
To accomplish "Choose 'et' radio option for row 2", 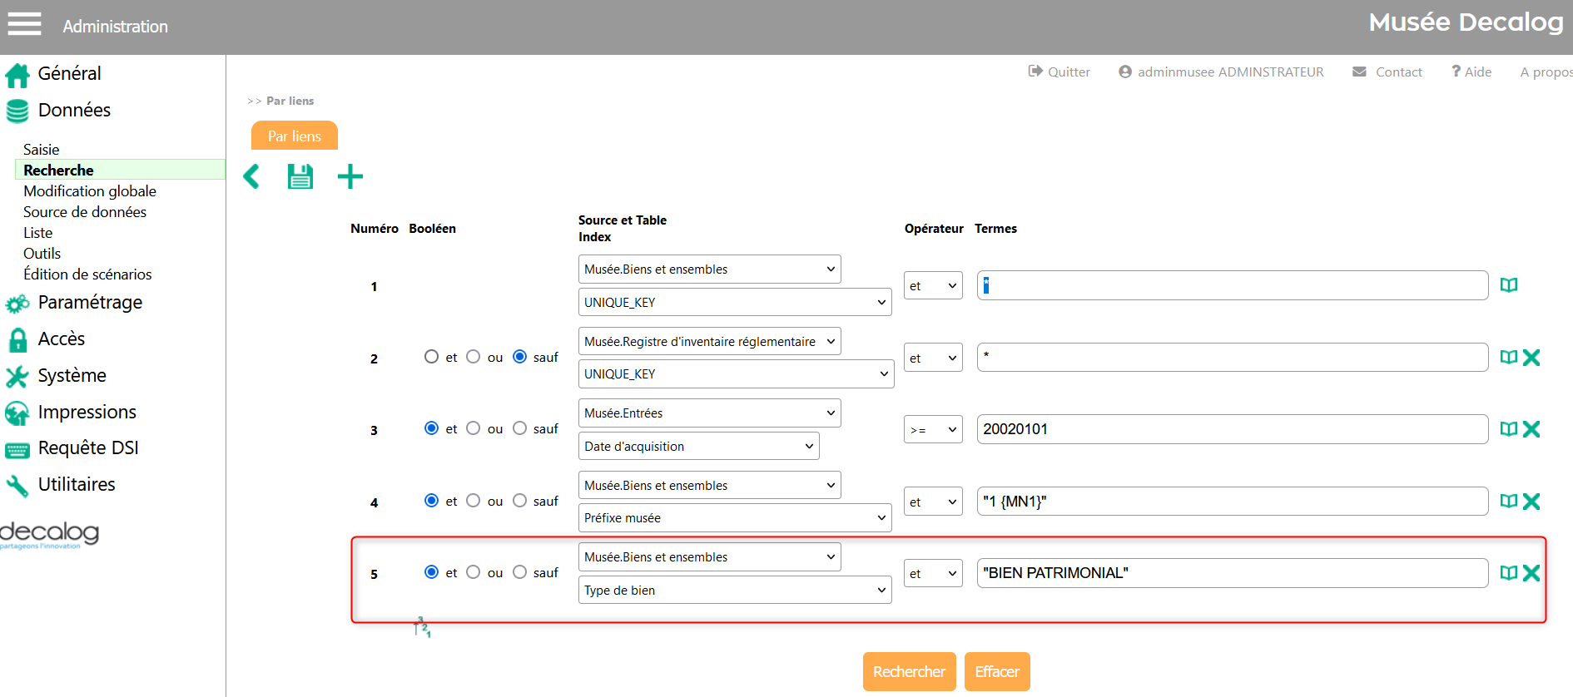I will click(431, 357).
